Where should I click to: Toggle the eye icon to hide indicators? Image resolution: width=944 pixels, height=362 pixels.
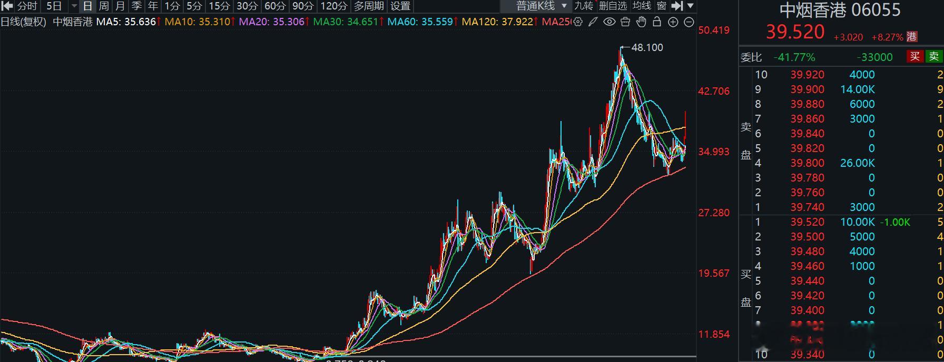(609, 22)
